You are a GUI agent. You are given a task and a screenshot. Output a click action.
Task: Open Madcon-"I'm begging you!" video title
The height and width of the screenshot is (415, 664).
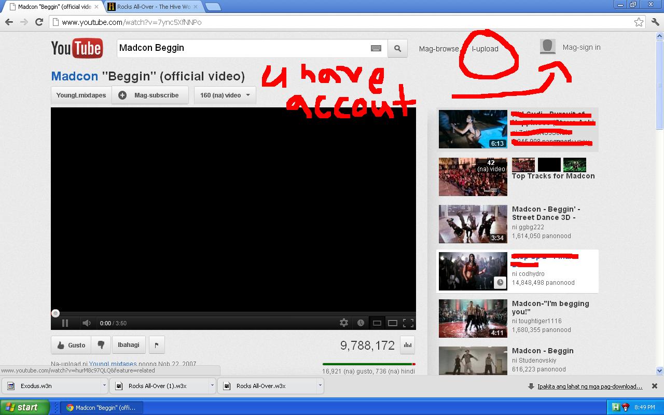point(550,308)
